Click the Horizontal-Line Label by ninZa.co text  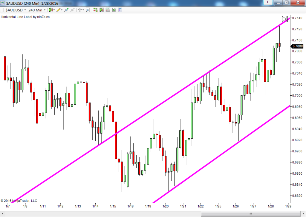[x=25, y=17]
